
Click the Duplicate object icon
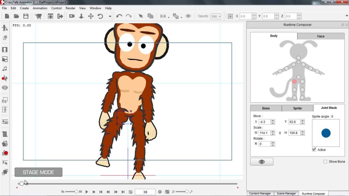[x=150, y=16]
